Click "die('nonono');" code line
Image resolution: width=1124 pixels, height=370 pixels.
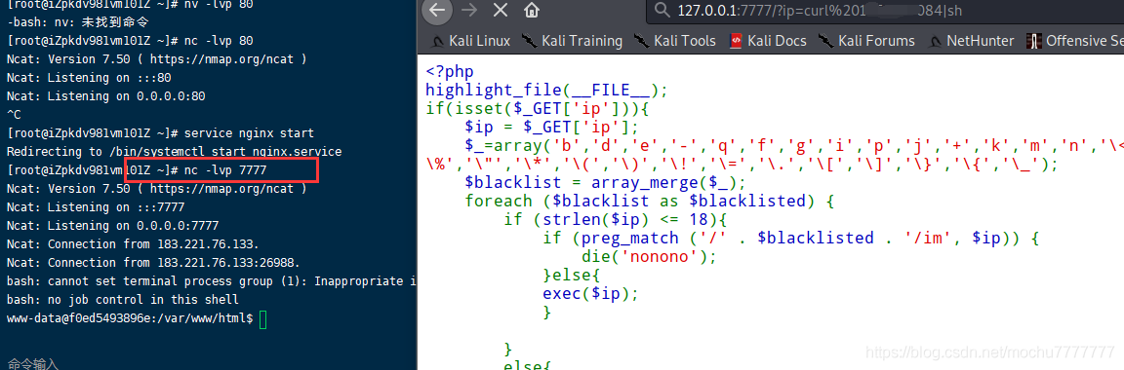(650, 257)
